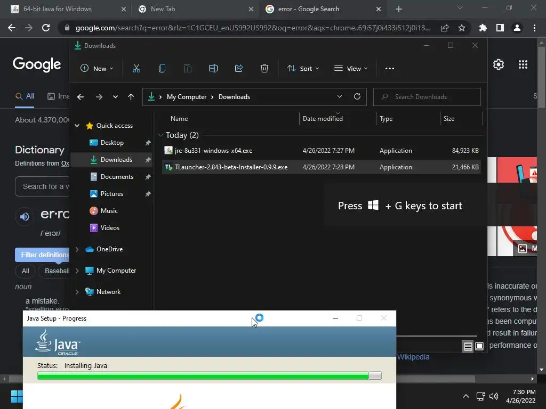
Task: Open Pictures in Quick access
Action: tap(112, 194)
